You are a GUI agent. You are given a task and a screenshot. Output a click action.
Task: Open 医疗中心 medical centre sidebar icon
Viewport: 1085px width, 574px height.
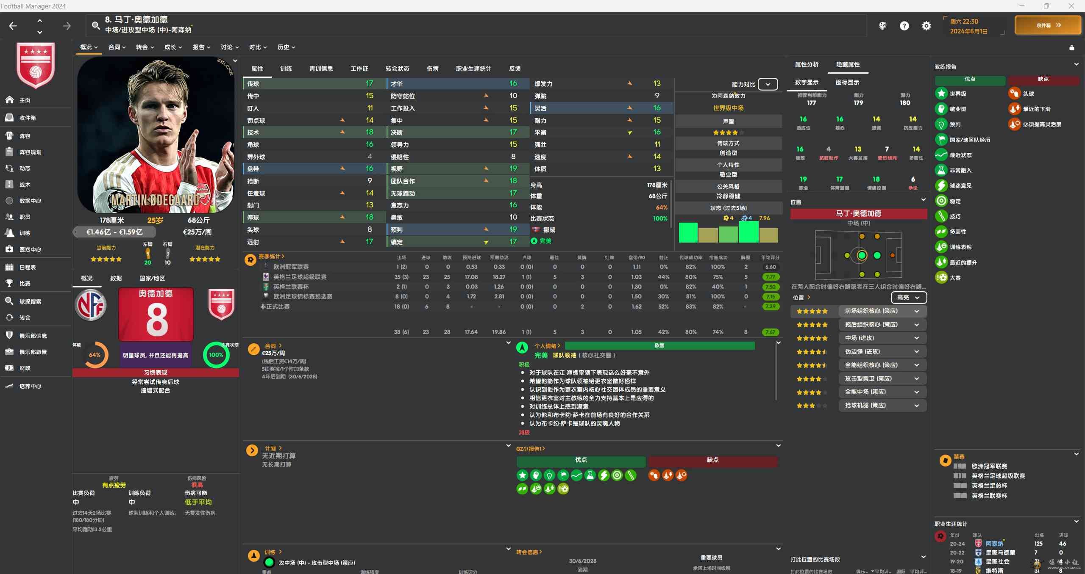pos(9,249)
